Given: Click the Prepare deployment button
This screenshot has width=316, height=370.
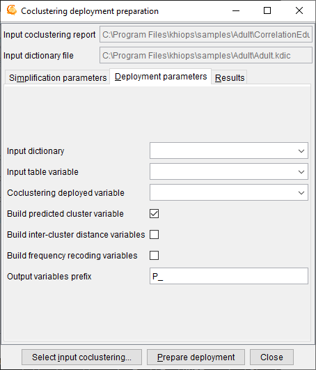Looking at the screenshot, I should [x=196, y=357].
